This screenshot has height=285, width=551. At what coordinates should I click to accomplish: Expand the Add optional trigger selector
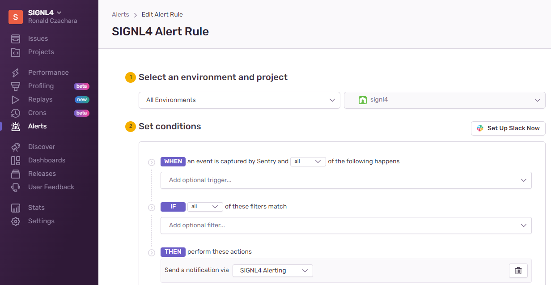click(x=346, y=180)
